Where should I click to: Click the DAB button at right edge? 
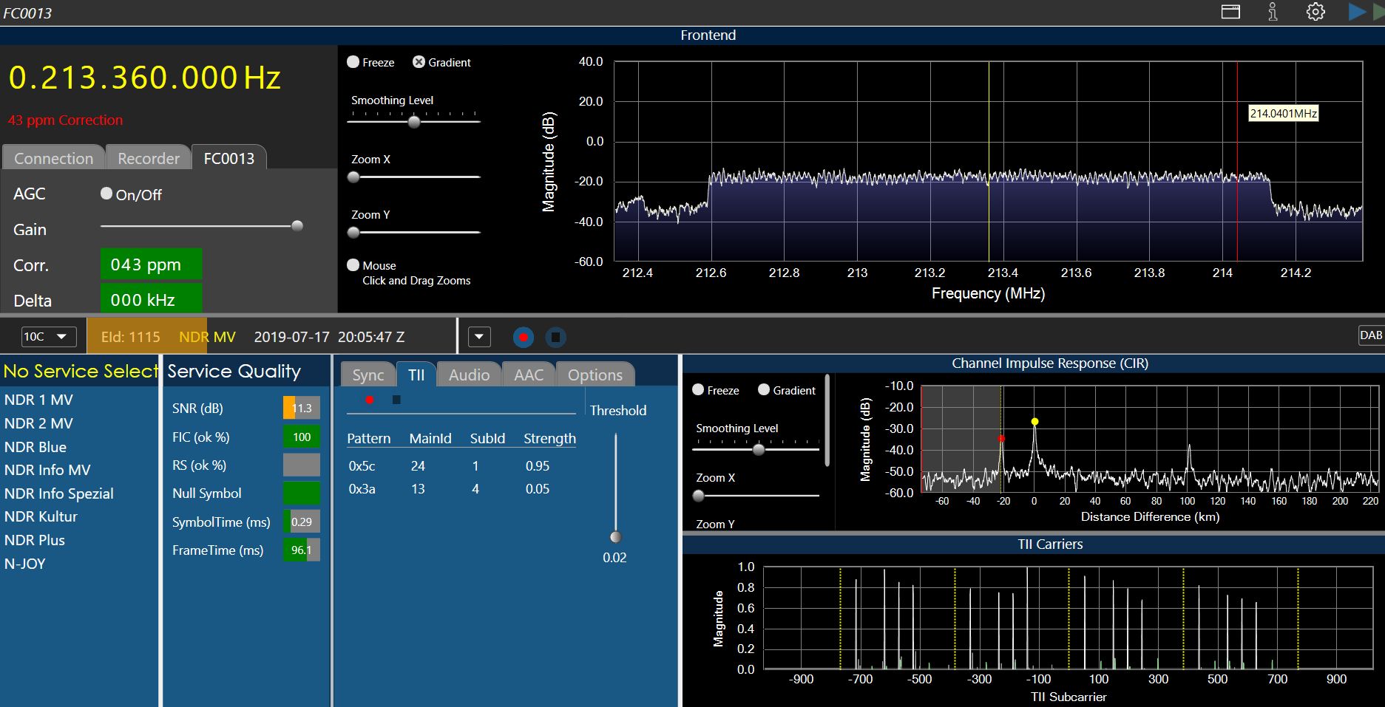tap(1370, 335)
